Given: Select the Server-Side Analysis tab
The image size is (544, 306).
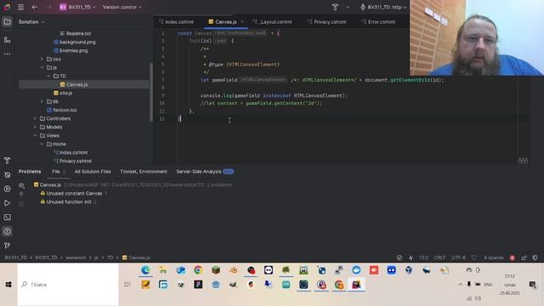Looking at the screenshot, I should (205, 172).
